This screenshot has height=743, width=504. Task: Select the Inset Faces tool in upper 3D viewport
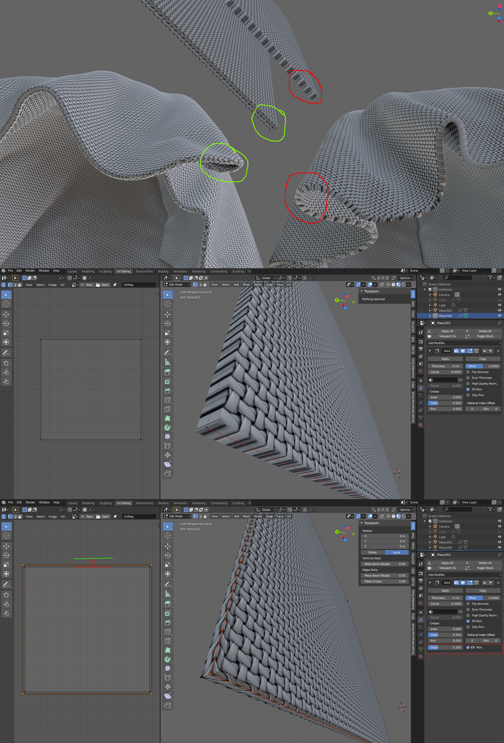(x=167, y=381)
